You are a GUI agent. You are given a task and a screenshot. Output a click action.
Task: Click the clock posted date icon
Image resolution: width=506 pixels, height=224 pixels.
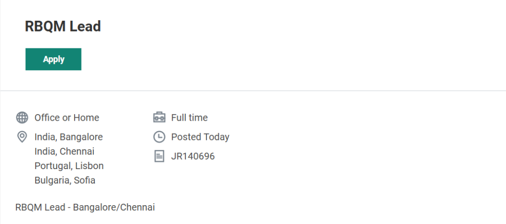click(159, 137)
